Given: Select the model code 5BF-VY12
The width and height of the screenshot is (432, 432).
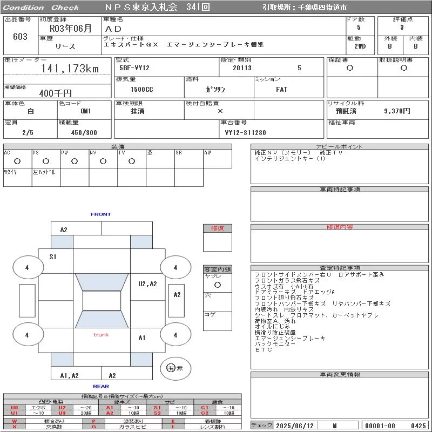Looking at the screenshot, I should pyautogui.click(x=134, y=68).
